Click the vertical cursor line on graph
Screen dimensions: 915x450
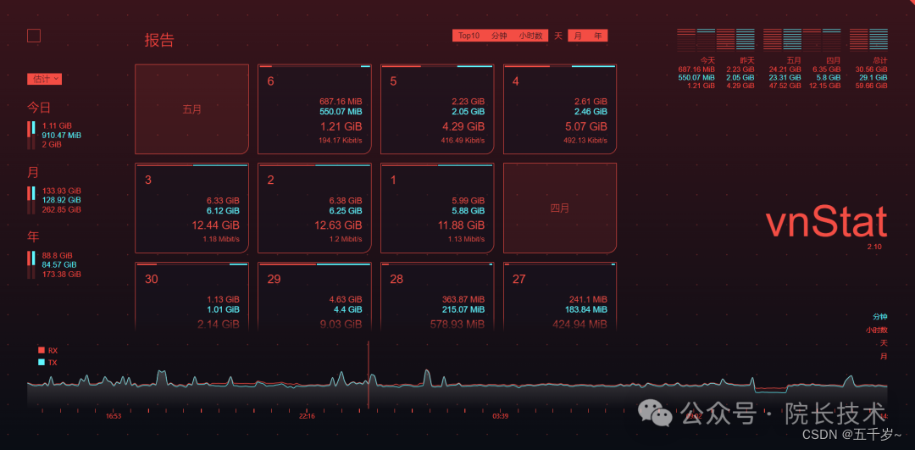(369, 375)
